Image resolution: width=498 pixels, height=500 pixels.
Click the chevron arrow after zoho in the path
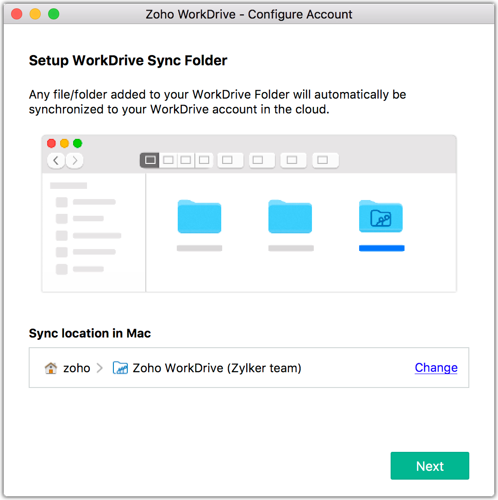100,368
